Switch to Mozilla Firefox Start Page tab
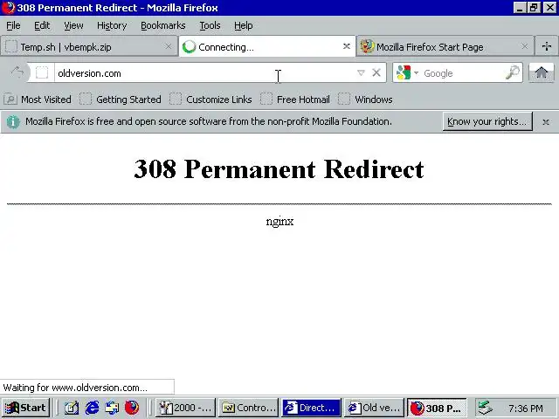The height and width of the screenshot is (419, 559). (445, 46)
